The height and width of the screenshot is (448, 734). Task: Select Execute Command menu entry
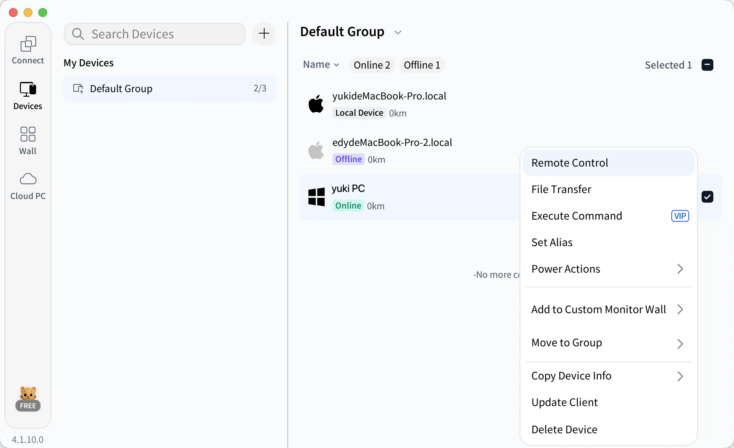608,216
